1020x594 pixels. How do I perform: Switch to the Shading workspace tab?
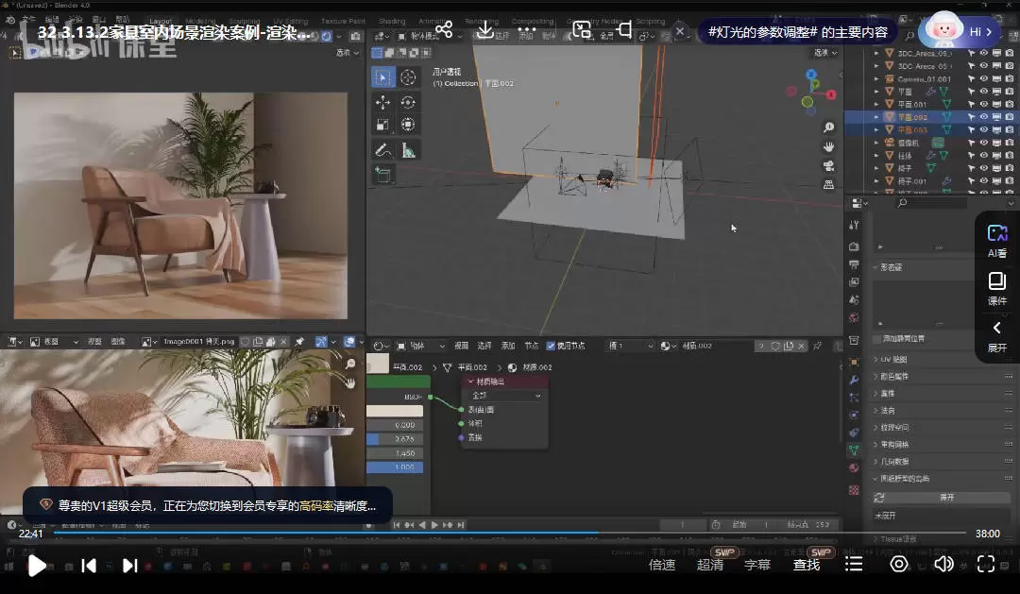coord(392,22)
